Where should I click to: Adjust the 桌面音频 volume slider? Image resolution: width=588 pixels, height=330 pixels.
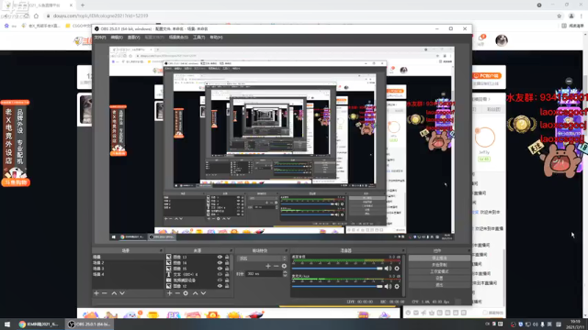pyautogui.click(x=337, y=269)
